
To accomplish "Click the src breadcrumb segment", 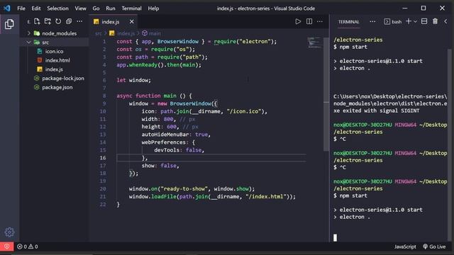I will [99, 33].
